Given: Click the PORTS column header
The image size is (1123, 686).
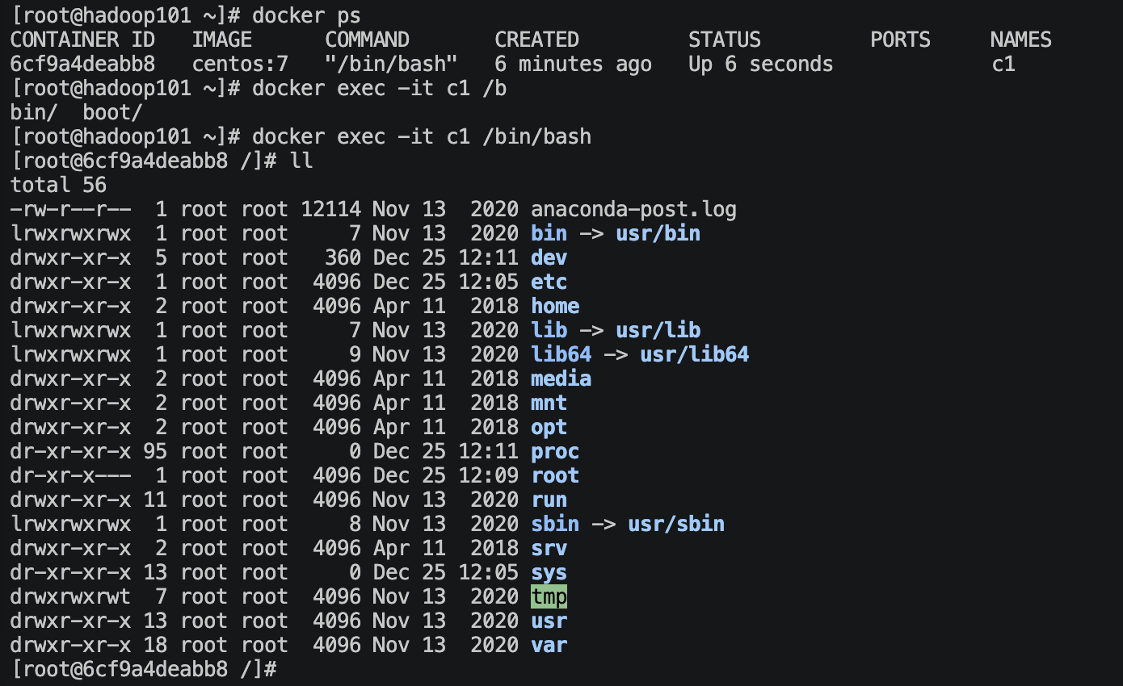Looking at the screenshot, I should (900, 40).
